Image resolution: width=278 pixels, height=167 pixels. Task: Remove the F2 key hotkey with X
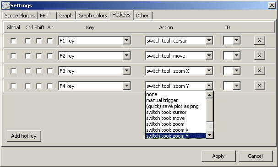pos(259,55)
